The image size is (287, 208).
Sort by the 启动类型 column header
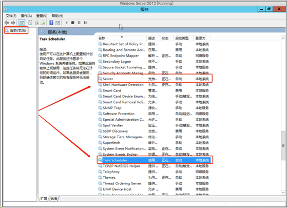pyautogui.click(x=184, y=38)
